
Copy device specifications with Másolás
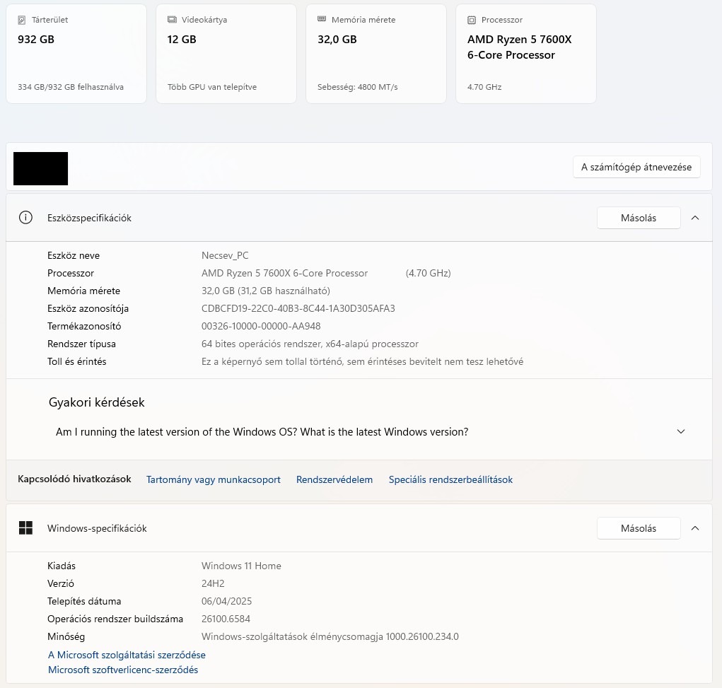coord(639,218)
